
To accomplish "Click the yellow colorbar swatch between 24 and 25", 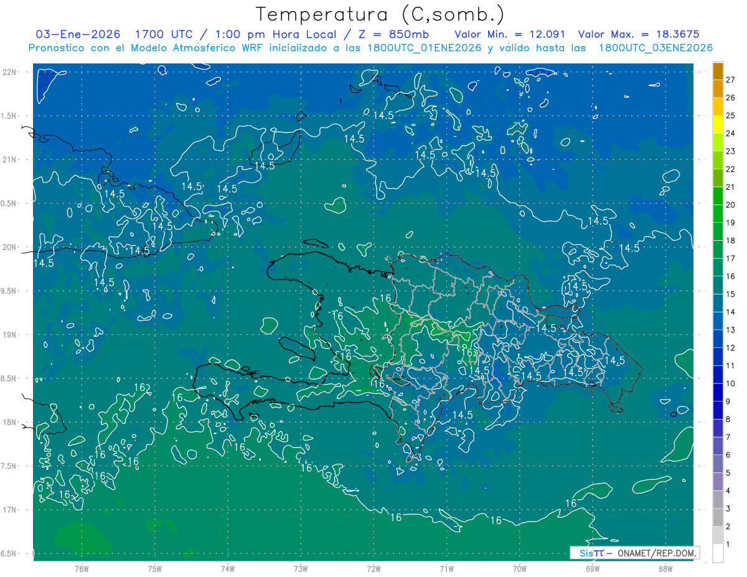I will click(718, 124).
